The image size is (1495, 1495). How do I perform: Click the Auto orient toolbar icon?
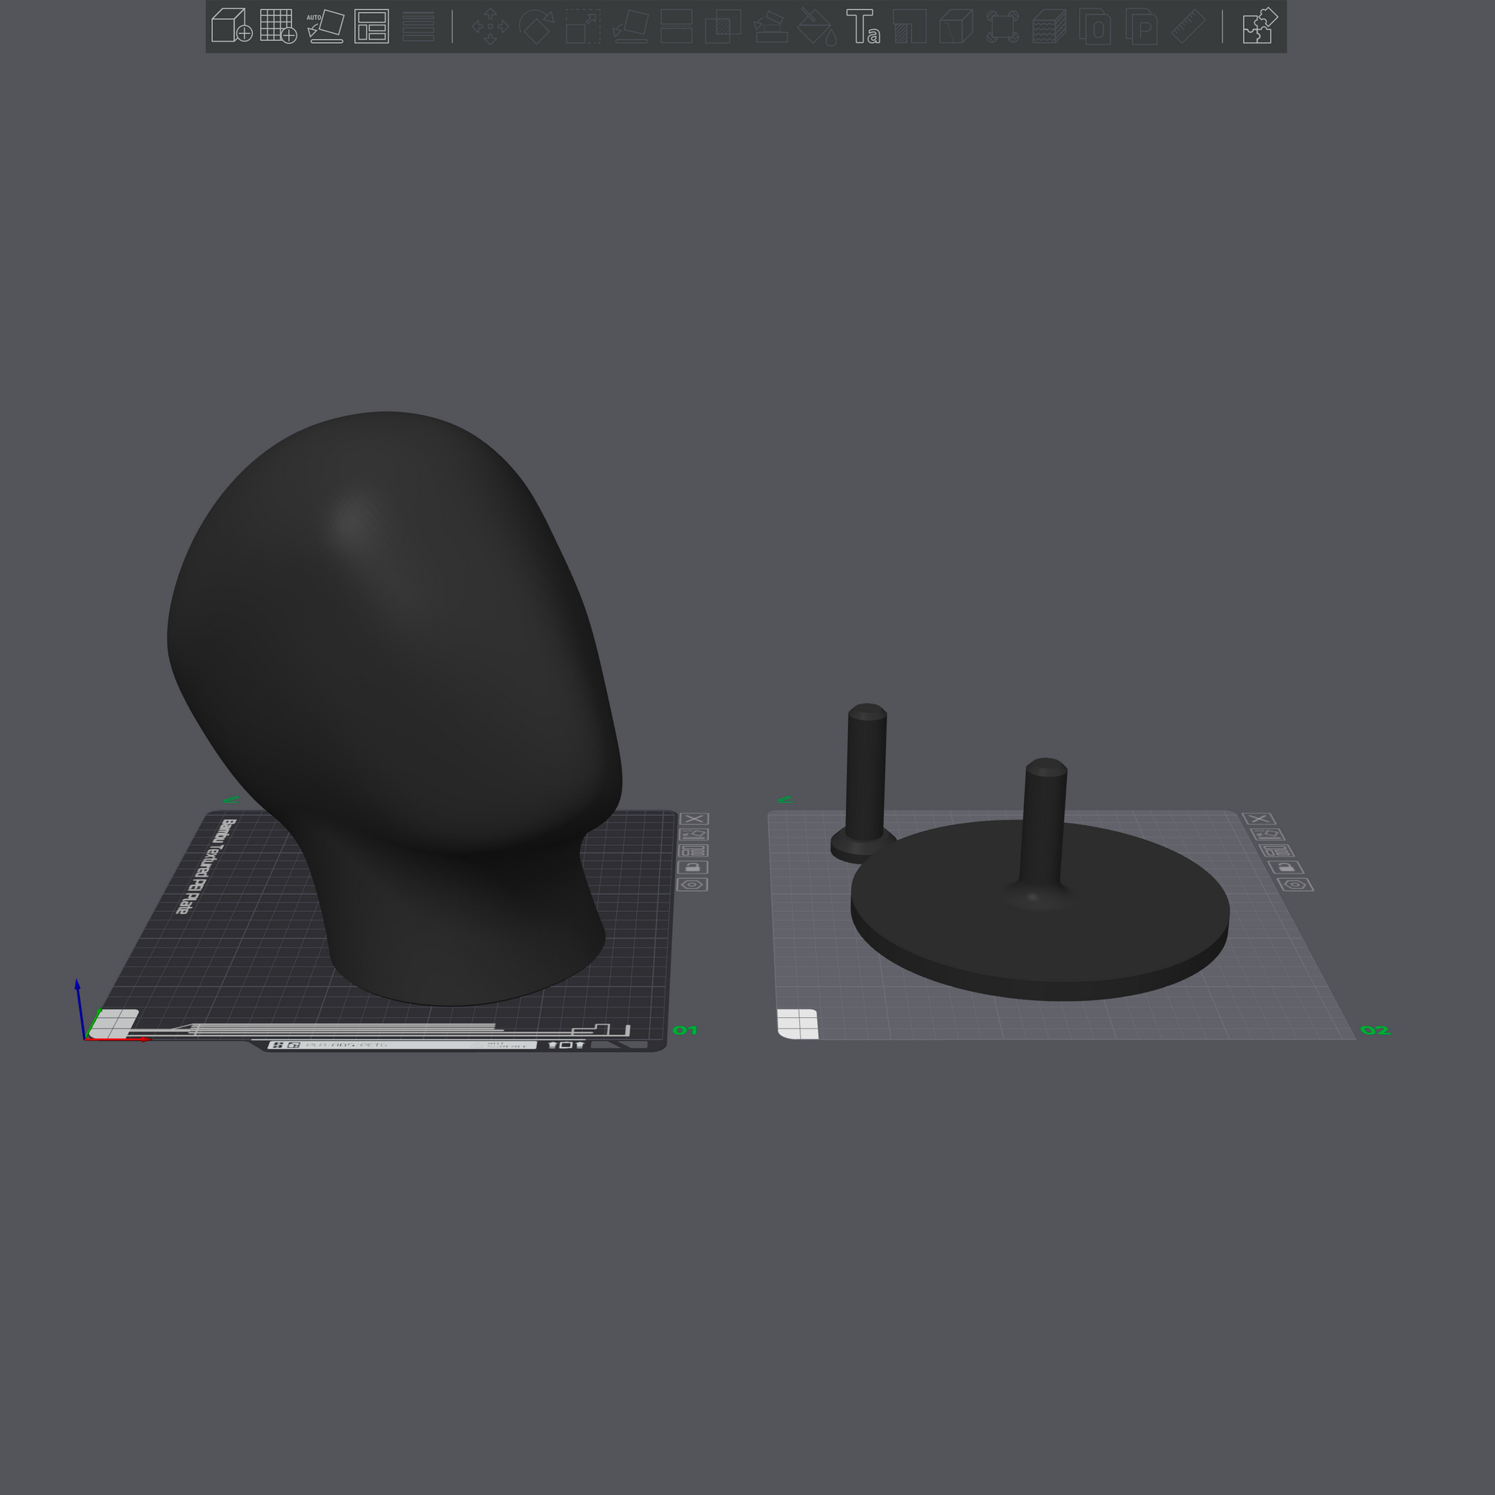[x=325, y=26]
